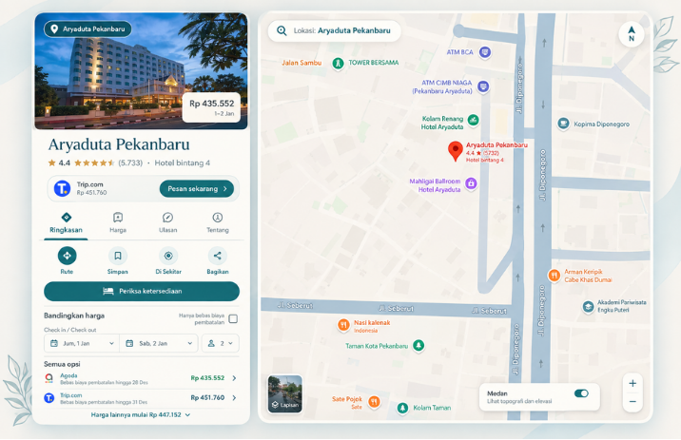Viewport: 681px width, 440px height.
Task: Click the (5.733) reviews count
Action: [130, 163]
